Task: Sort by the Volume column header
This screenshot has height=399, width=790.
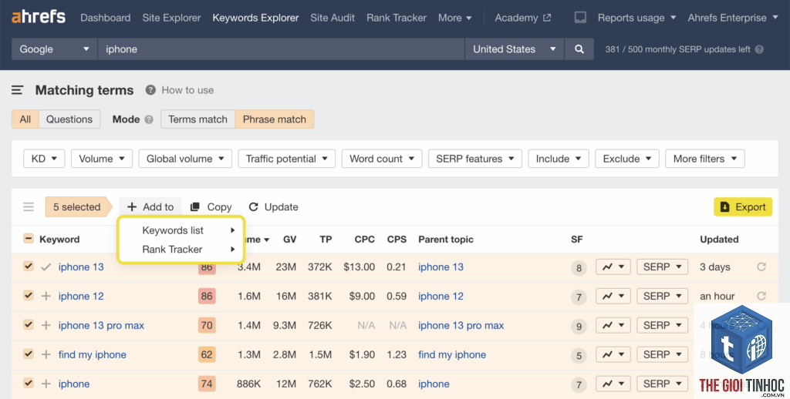Action: click(257, 240)
